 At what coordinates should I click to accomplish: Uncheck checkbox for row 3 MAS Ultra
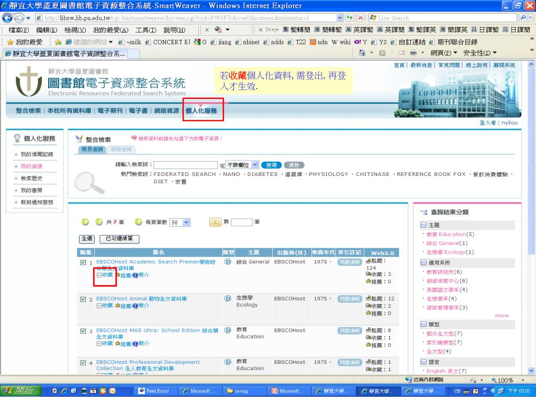(x=83, y=331)
